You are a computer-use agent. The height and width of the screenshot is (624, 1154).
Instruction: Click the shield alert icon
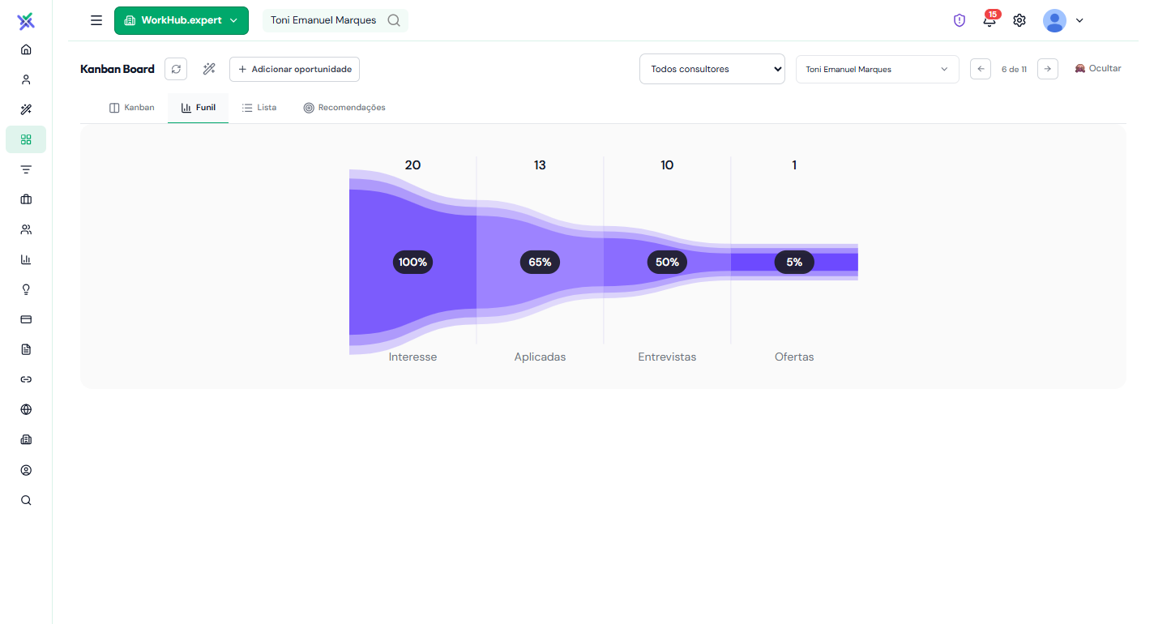(x=960, y=21)
